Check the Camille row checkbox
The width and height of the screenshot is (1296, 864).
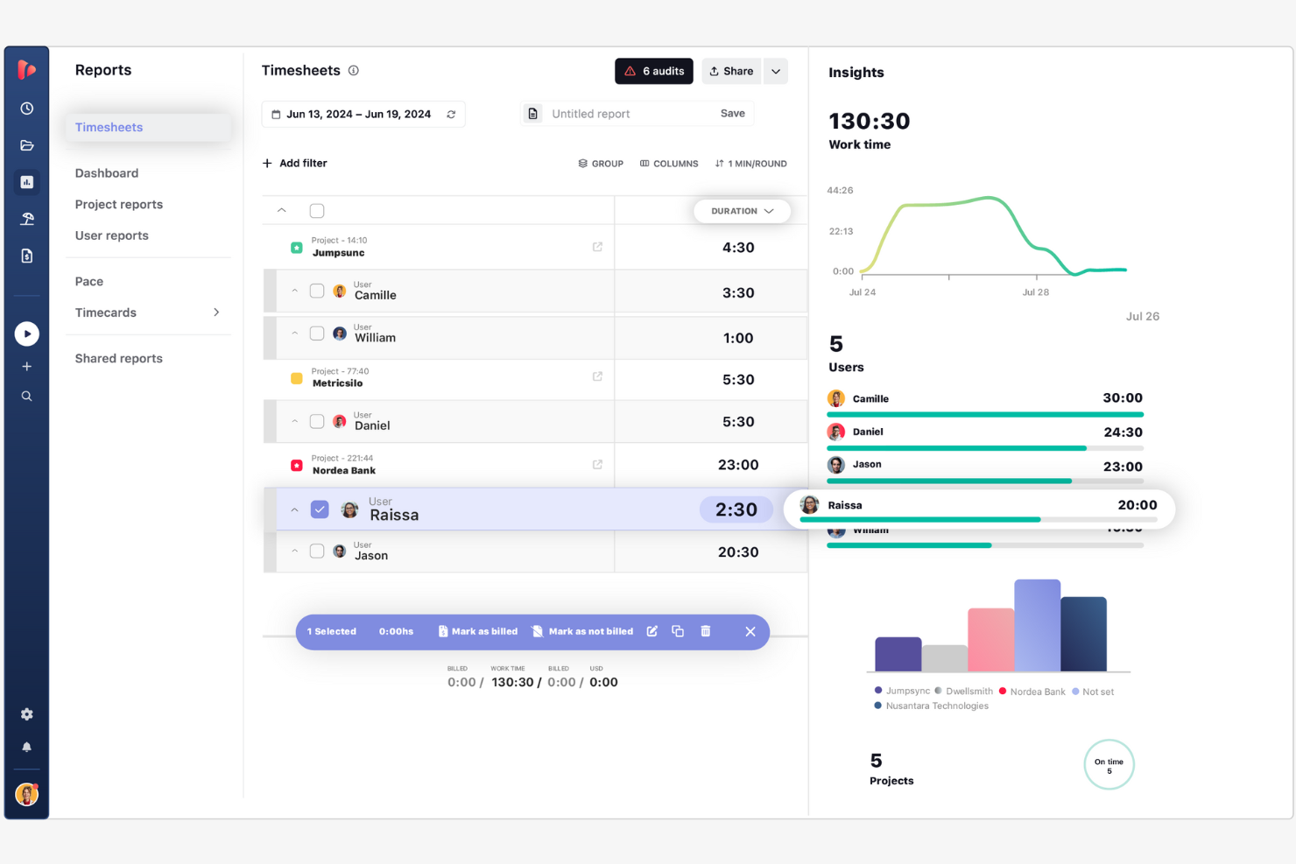coord(317,291)
